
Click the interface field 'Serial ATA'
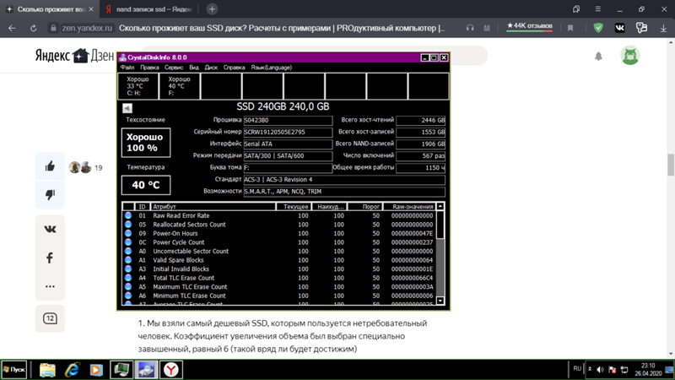pos(288,144)
